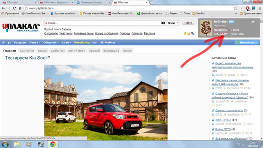Click the camera icon in search box
This screenshot has height=148, width=263.
[x=163, y=23]
